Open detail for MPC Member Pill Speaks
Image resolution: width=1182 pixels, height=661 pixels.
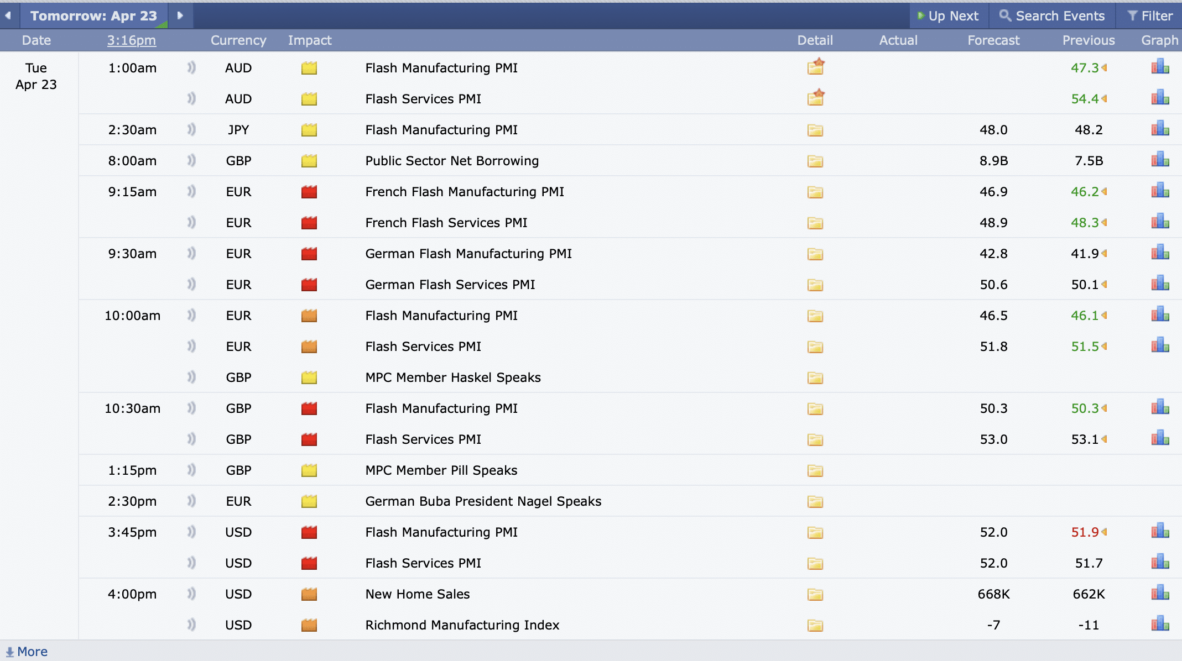pos(815,471)
